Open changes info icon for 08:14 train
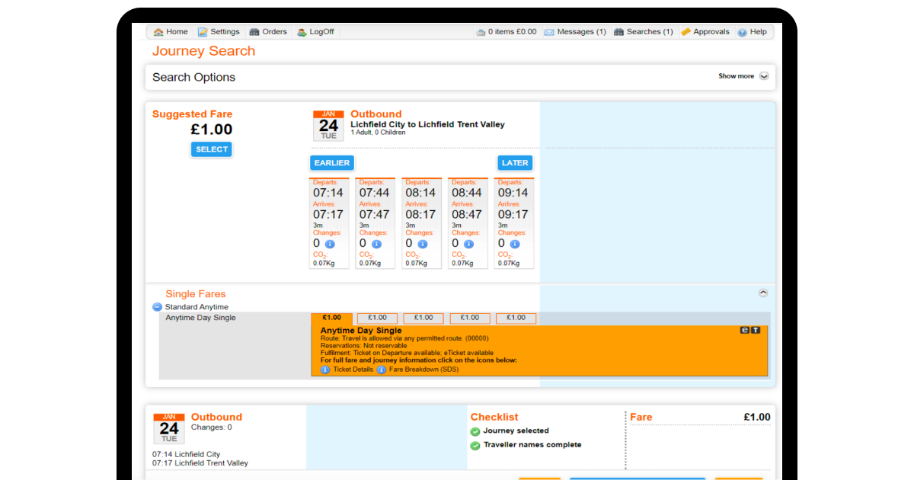Screen dimensions: 914x480 point(423,244)
